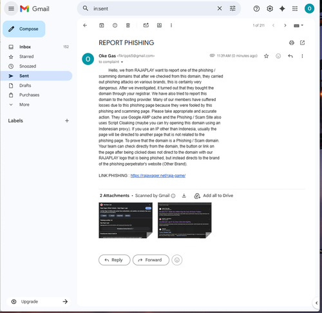This screenshot has width=322, height=313.
Task: Click the Reply button
Action: click(115, 260)
